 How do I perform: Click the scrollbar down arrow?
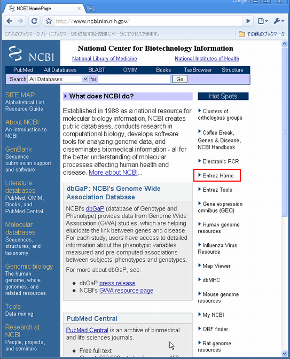[284, 353]
